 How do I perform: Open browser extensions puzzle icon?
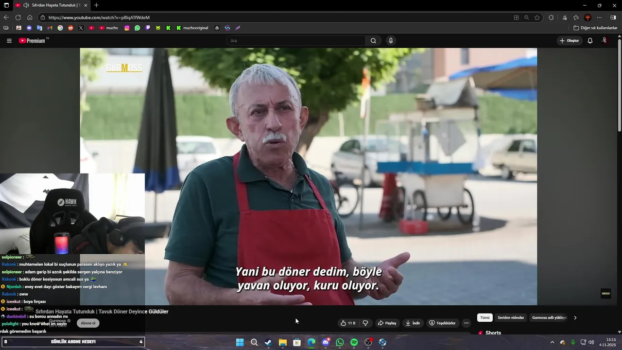pyautogui.click(x=551, y=17)
